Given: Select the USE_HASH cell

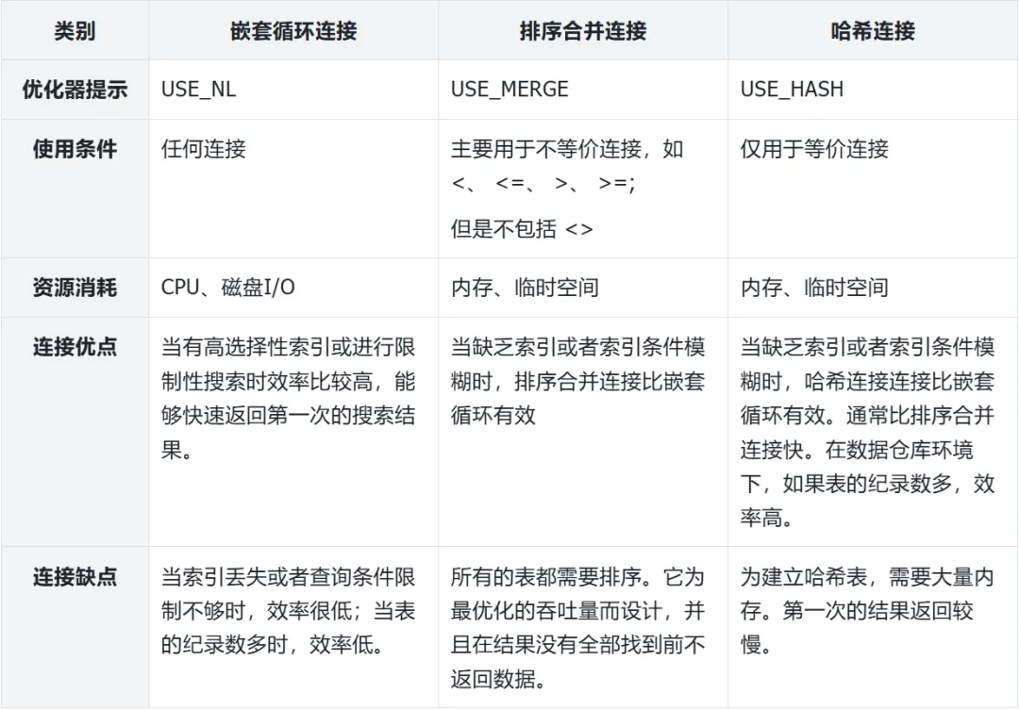Looking at the screenshot, I should tap(792, 90).
